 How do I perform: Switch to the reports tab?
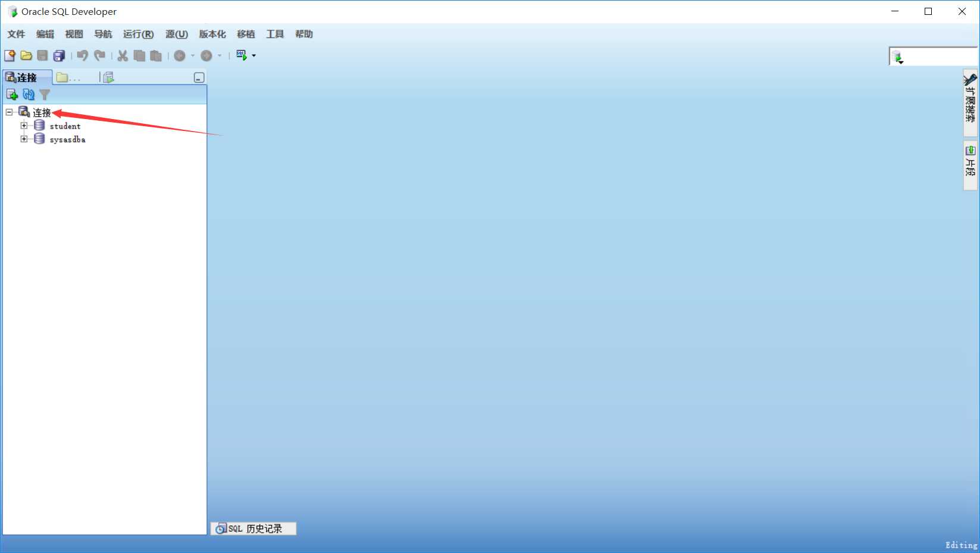point(108,77)
